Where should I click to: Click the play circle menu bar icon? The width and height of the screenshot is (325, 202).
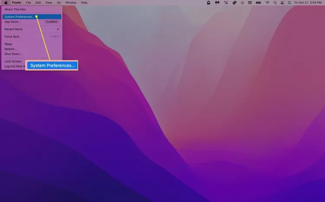coord(242,3)
